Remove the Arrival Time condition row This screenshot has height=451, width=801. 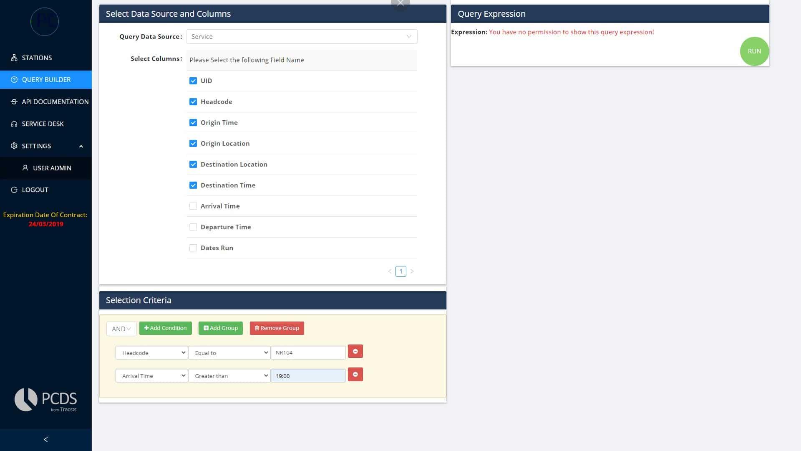355,375
